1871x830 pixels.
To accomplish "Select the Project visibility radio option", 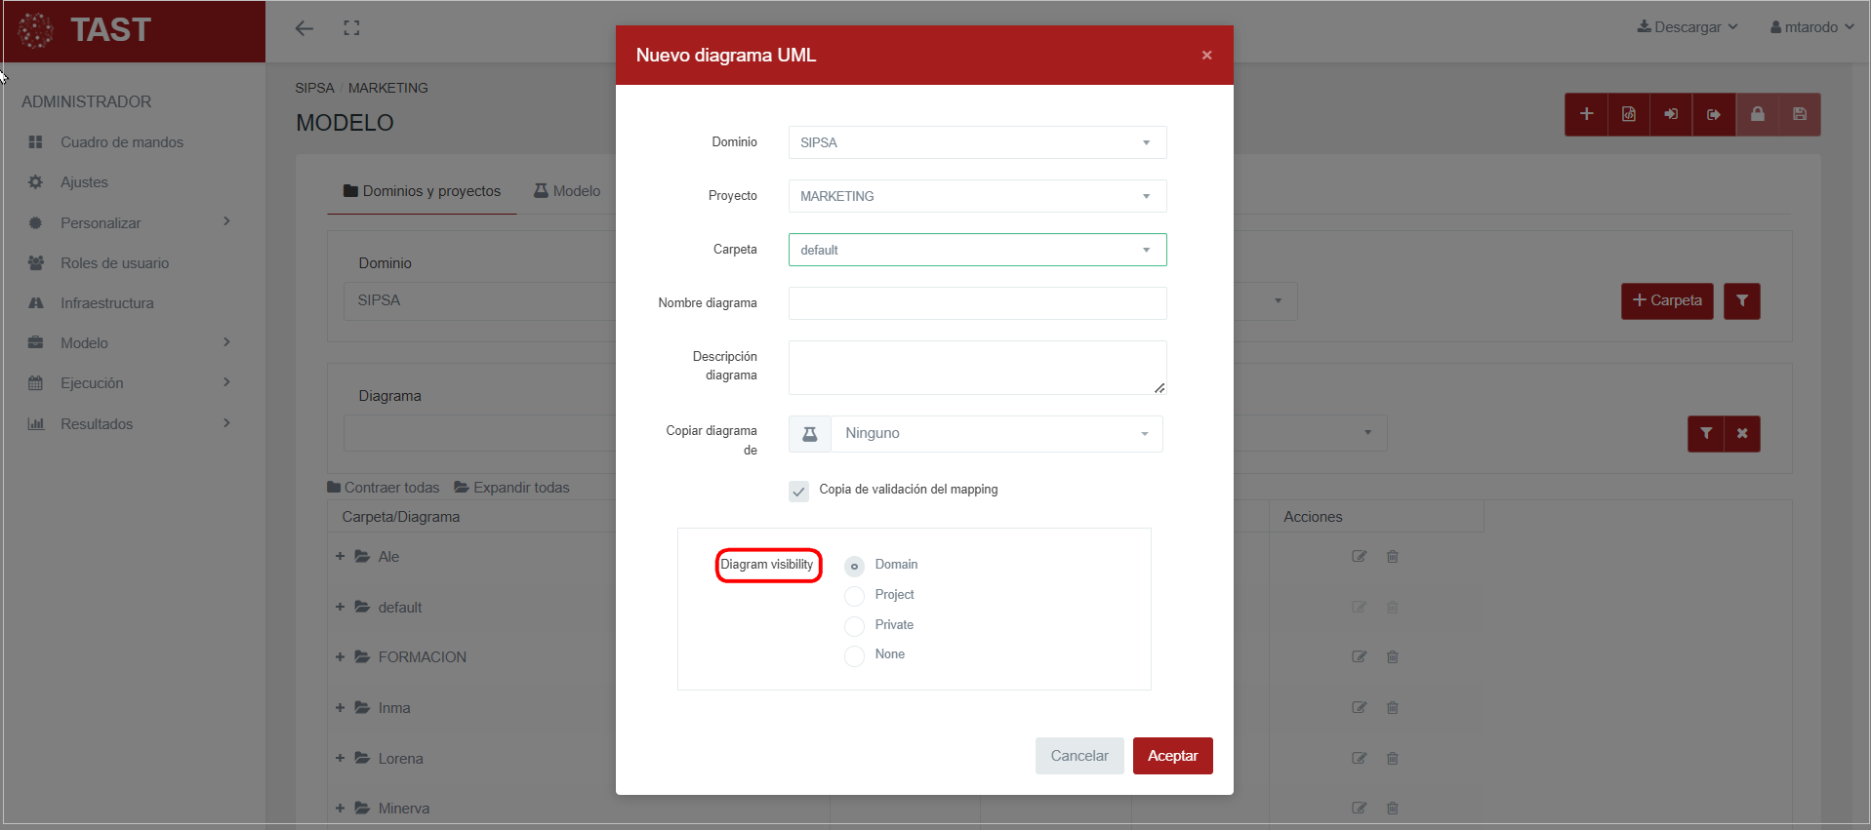I will pyautogui.click(x=854, y=596).
